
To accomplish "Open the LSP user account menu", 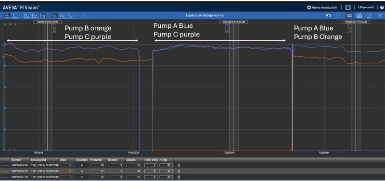I will point(366,8).
